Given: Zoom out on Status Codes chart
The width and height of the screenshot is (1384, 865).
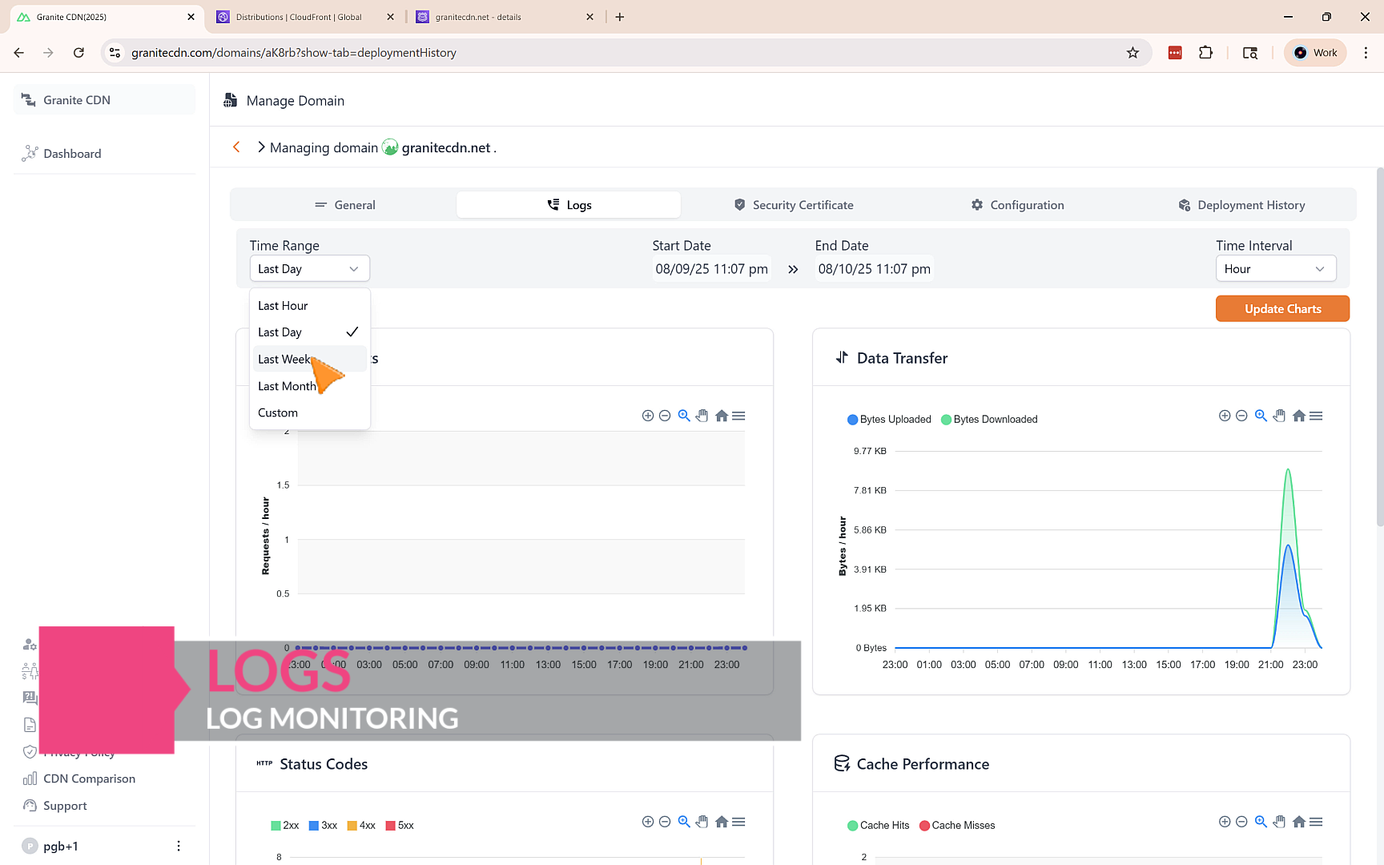Looking at the screenshot, I should tap(665, 822).
